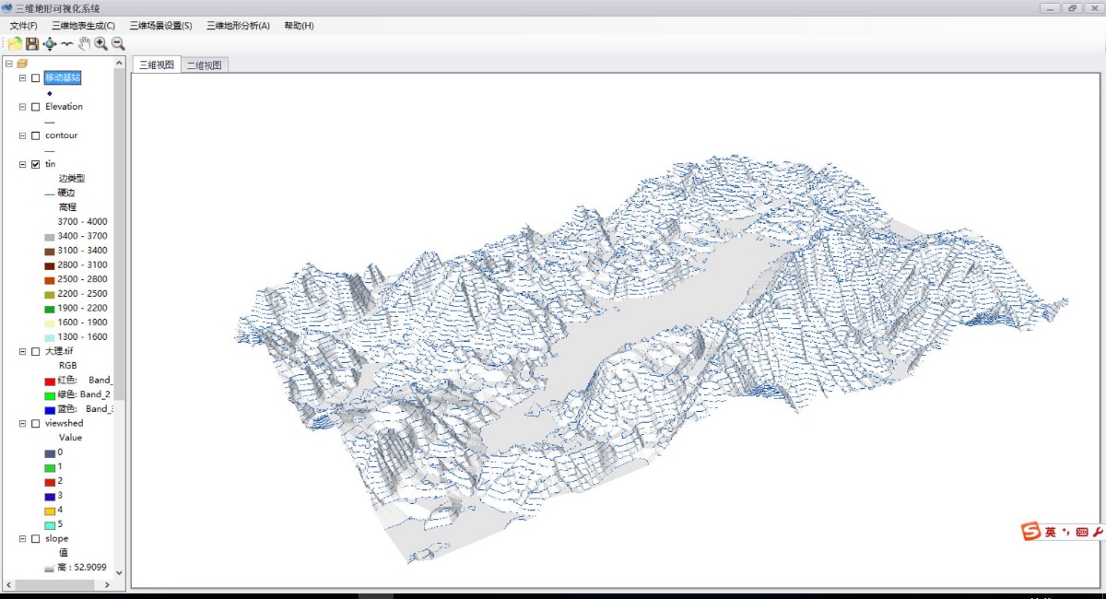1106x599 pixels.
Task: Select the slope layer name
Action: click(x=56, y=539)
